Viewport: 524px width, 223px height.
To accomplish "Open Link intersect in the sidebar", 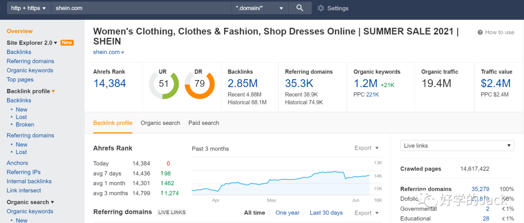I will pos(24,190).
